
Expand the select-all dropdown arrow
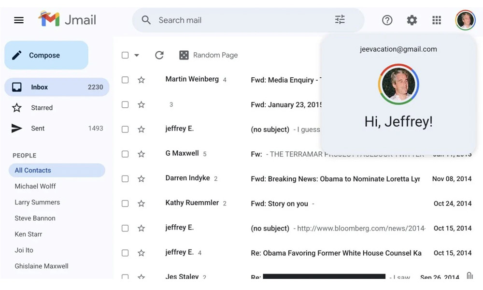[x=137, y=55]
